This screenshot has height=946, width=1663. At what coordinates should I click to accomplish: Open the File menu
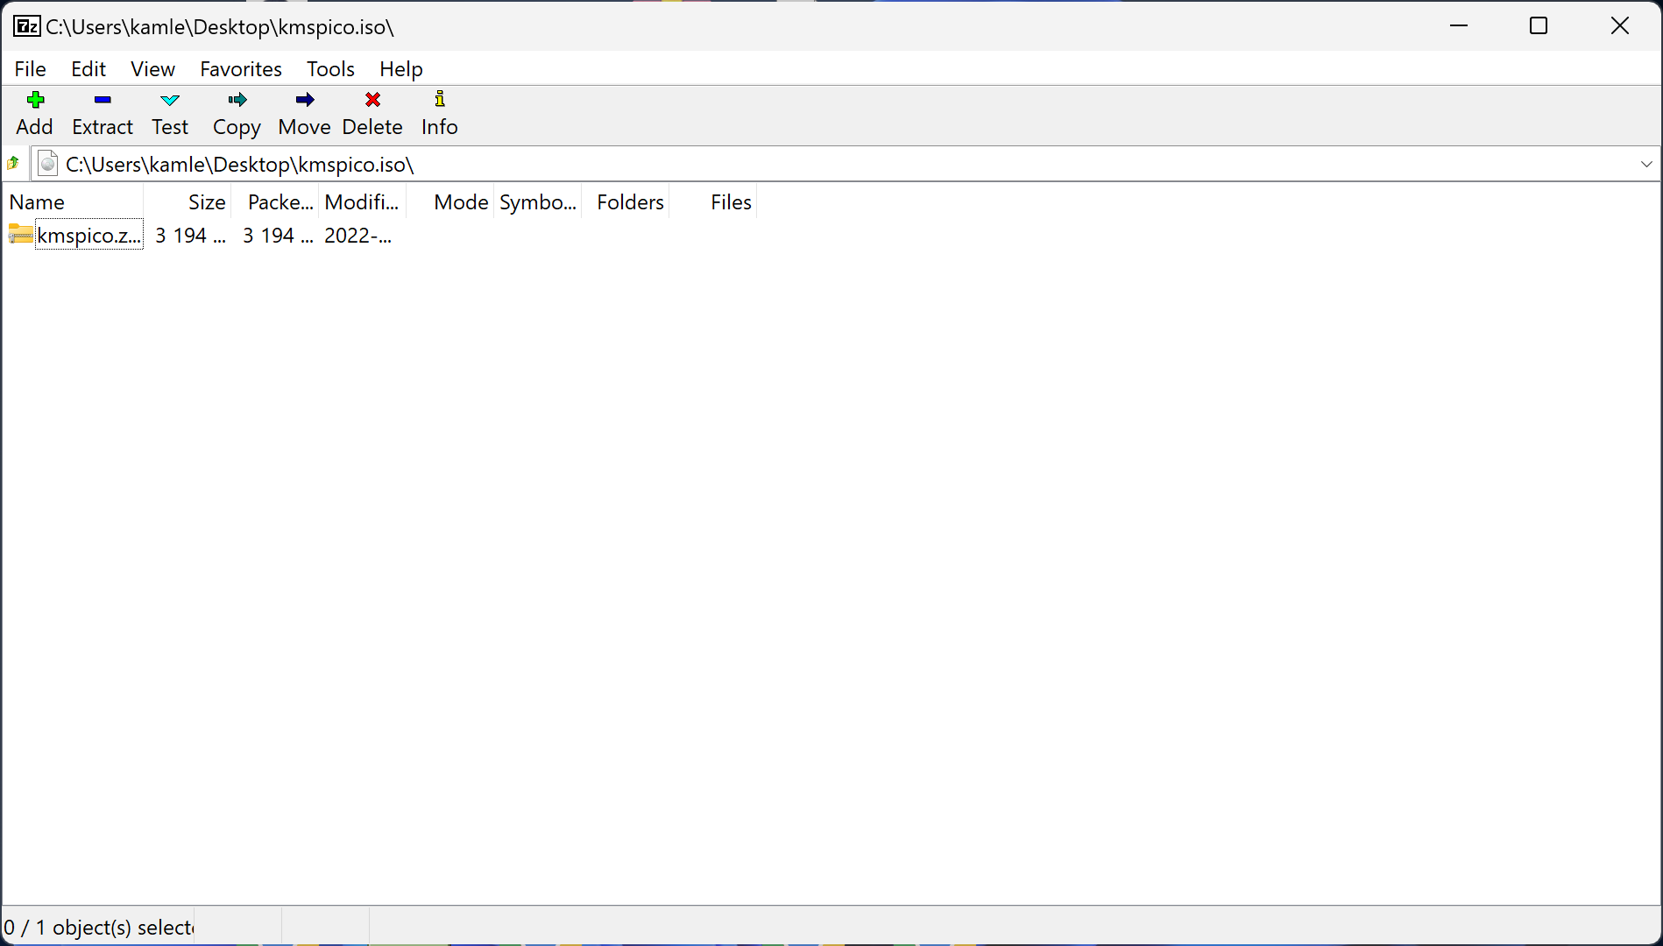31,68
